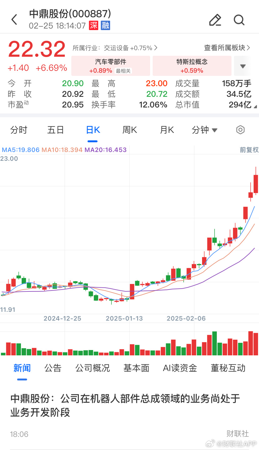Tap the 2024-12-25 date label on chart

[x=62, y=318]
